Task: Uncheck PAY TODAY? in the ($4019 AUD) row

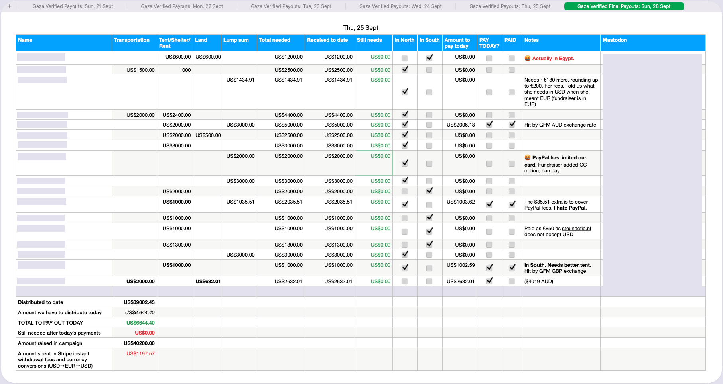Action: pos(489,281)
